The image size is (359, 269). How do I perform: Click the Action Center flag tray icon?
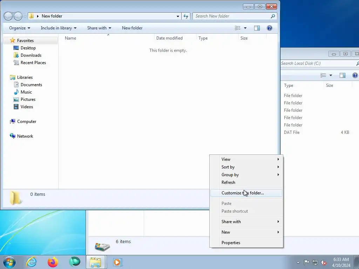tap(306, 262)
